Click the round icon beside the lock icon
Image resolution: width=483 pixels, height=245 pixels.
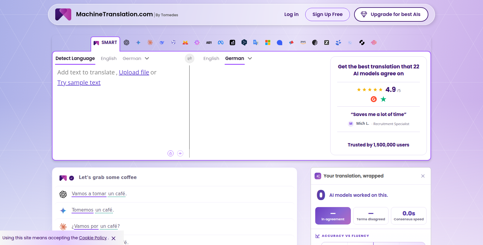180,153
